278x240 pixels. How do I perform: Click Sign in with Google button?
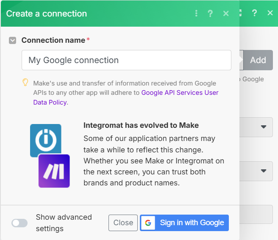click(184, 223)
